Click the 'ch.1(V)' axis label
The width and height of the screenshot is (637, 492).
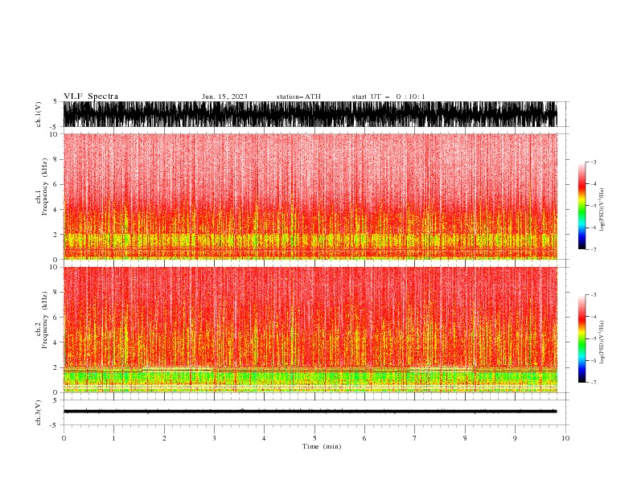39,114
